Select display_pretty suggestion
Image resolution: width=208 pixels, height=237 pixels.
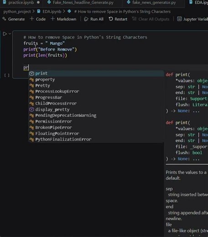point(96,109)
